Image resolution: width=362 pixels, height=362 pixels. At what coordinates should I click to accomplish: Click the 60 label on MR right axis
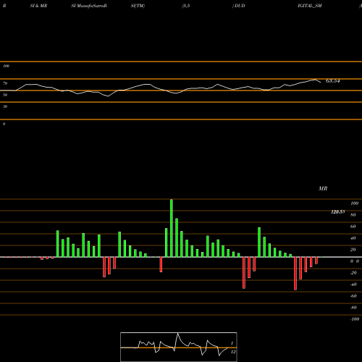point(353,227)
